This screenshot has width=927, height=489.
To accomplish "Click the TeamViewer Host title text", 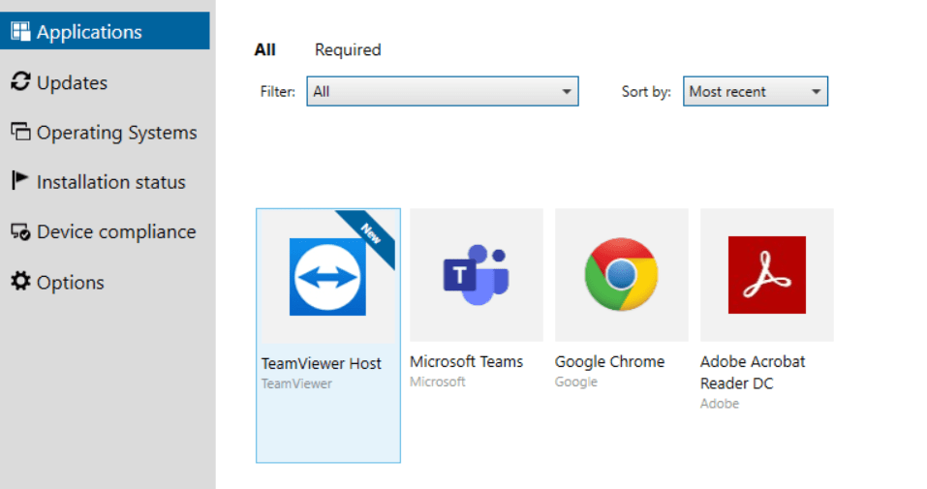I will (x=321, y=364).
